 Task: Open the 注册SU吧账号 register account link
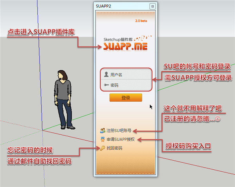pos(119,130)
